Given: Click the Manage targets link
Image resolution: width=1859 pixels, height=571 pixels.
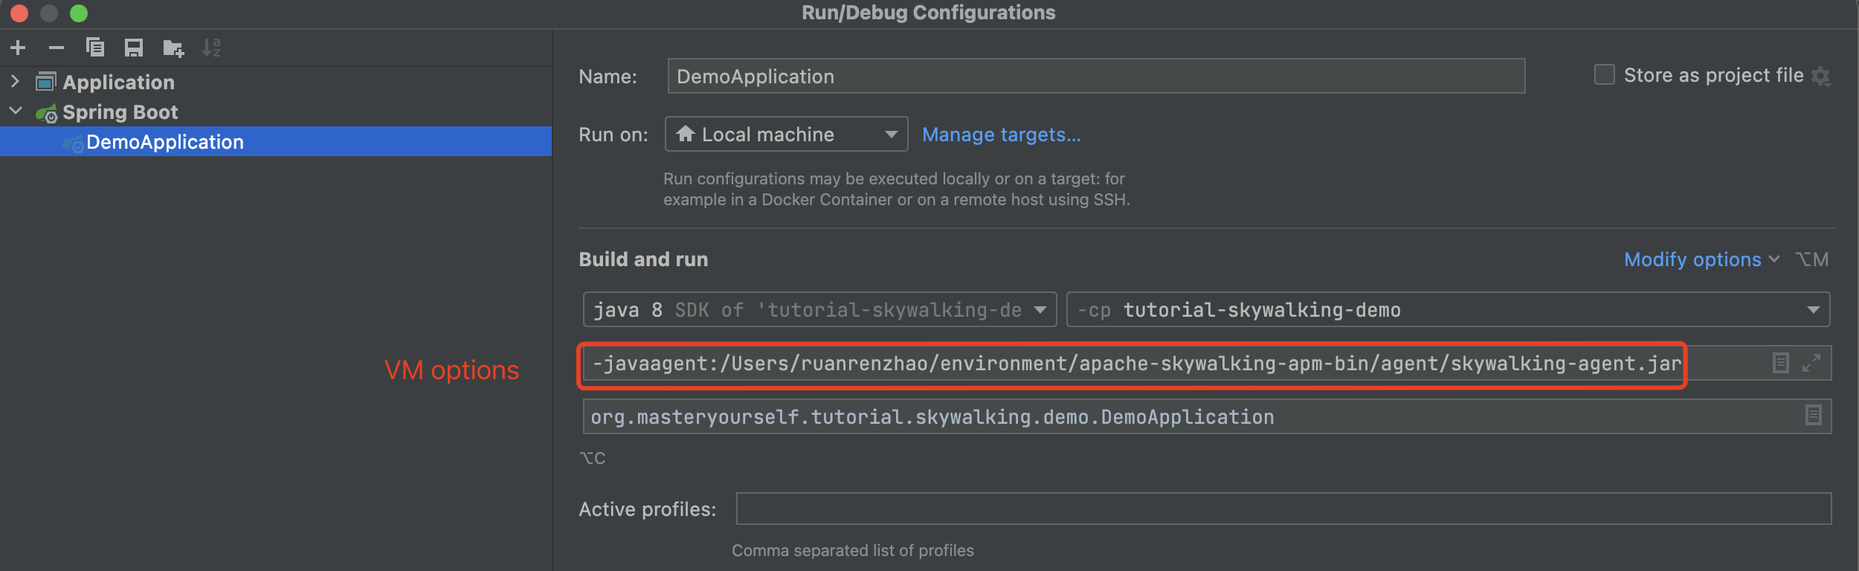Looking at the screenshot, I should coord(1001,135).
